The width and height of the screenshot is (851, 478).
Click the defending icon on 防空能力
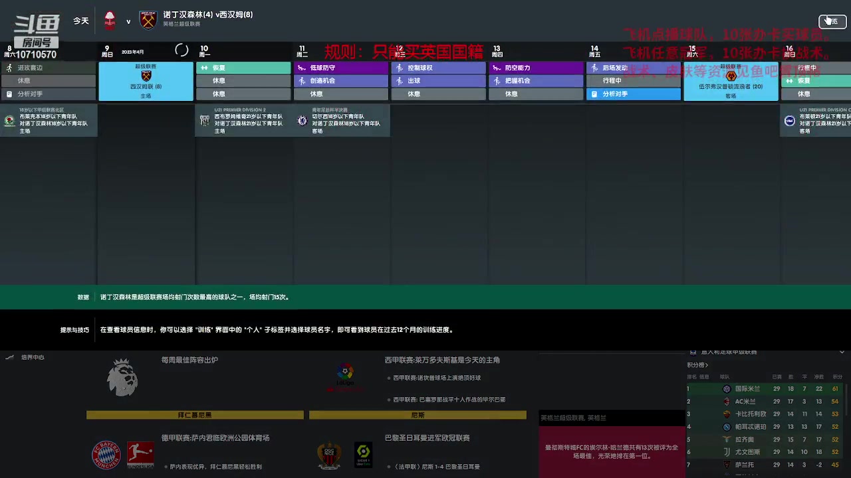[x=497, y=68]
